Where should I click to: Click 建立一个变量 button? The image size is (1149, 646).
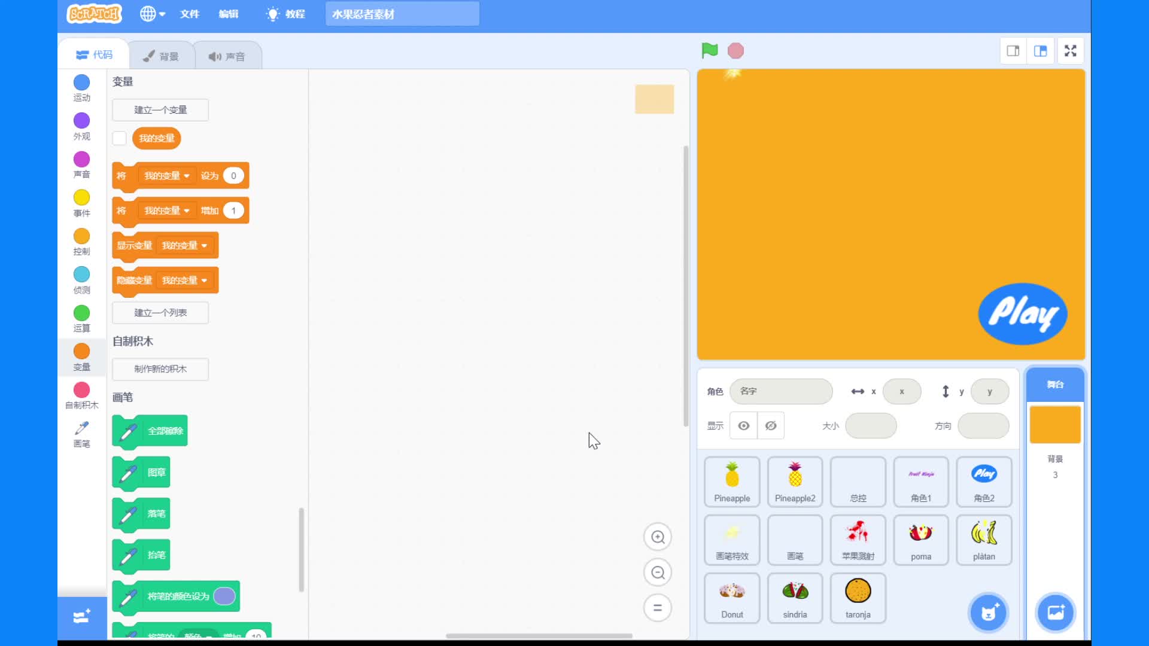click(160, 109)
